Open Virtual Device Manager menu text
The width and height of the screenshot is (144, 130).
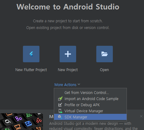(84, 111)
